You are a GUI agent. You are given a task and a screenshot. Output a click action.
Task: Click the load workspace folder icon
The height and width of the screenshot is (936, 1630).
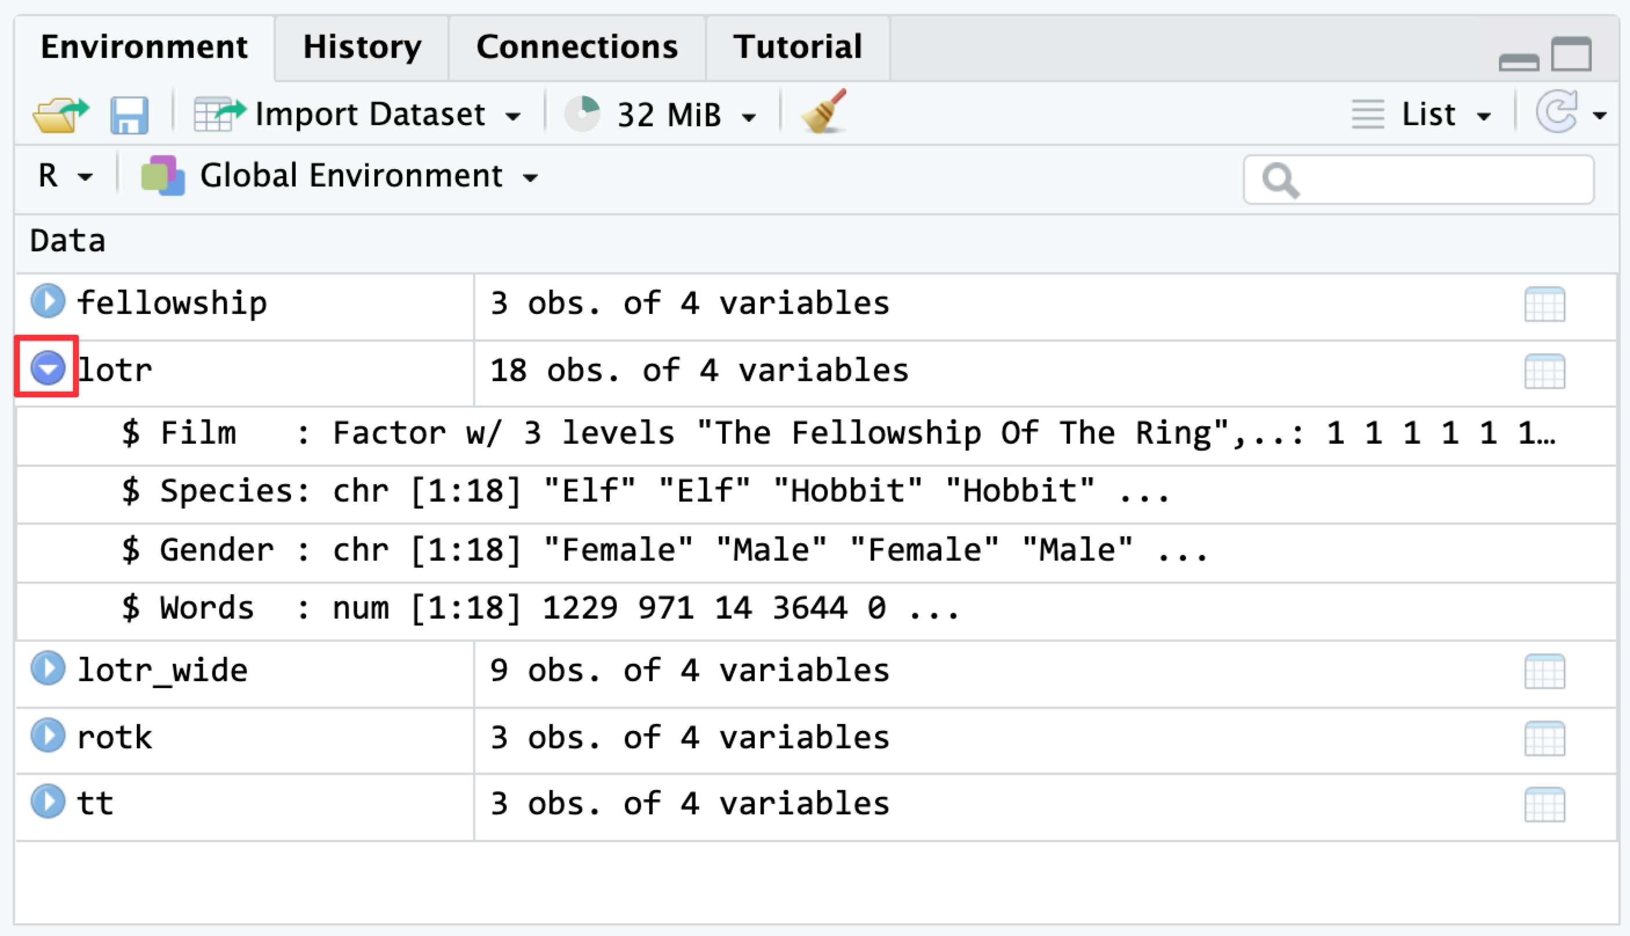(60, 115)
